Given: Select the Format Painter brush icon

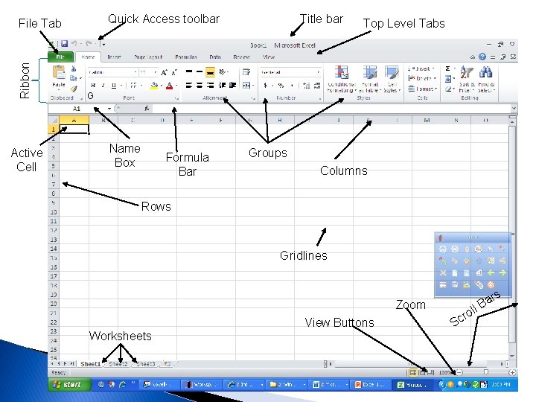Looking at the screenshot, I should pos(74,89).
